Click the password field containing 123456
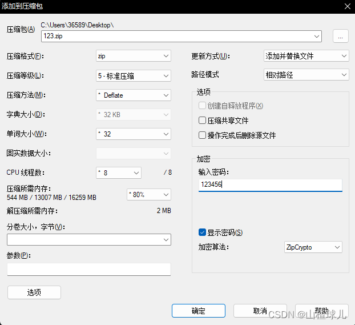Screen dimensions: 355x325 [271, 185]
